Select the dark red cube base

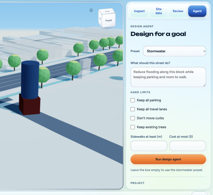pos(30,106)
